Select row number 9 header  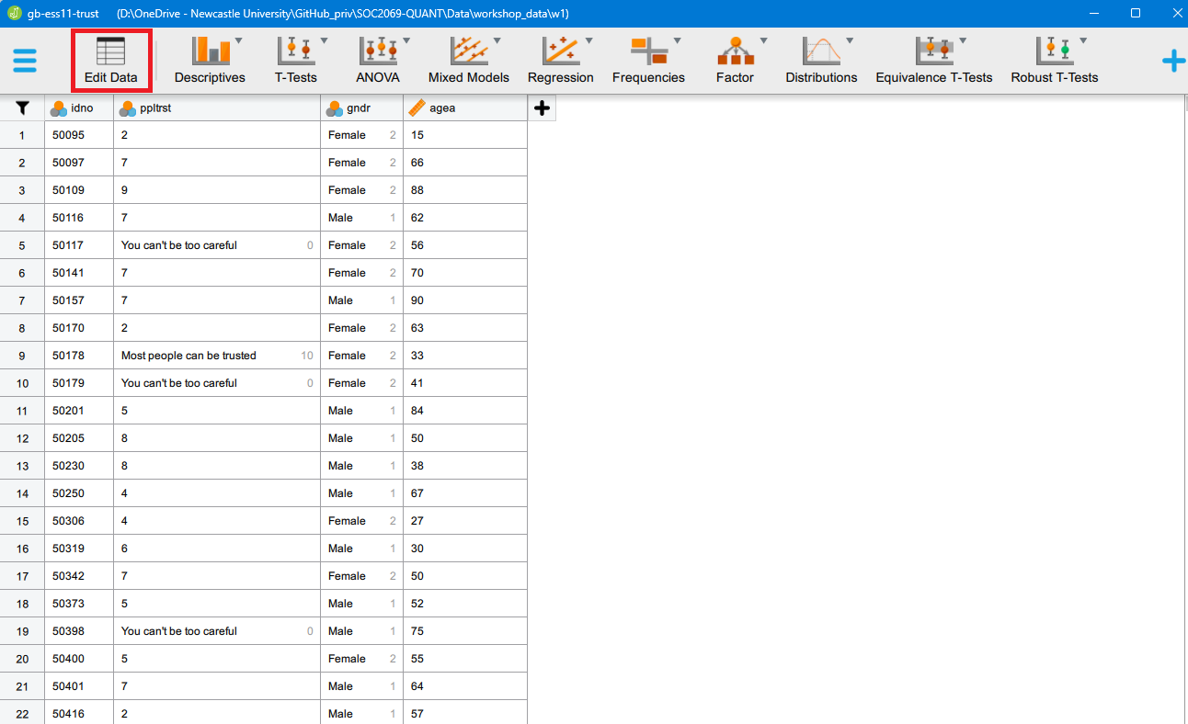coord(22,356)
